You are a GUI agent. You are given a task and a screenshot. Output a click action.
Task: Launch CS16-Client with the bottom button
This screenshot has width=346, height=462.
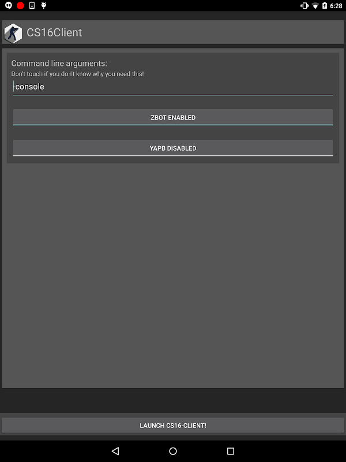pos(173,426)
